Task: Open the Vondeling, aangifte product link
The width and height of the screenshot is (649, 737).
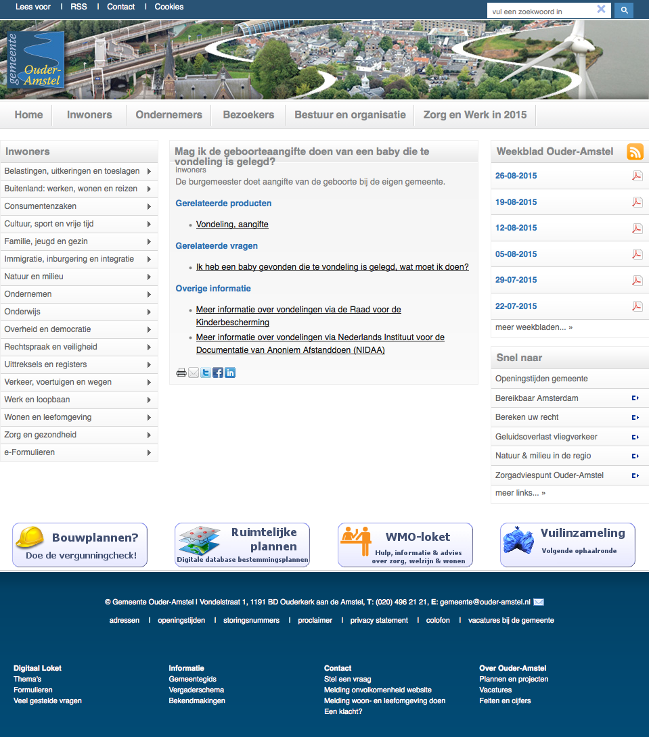Action: [232, 224]
